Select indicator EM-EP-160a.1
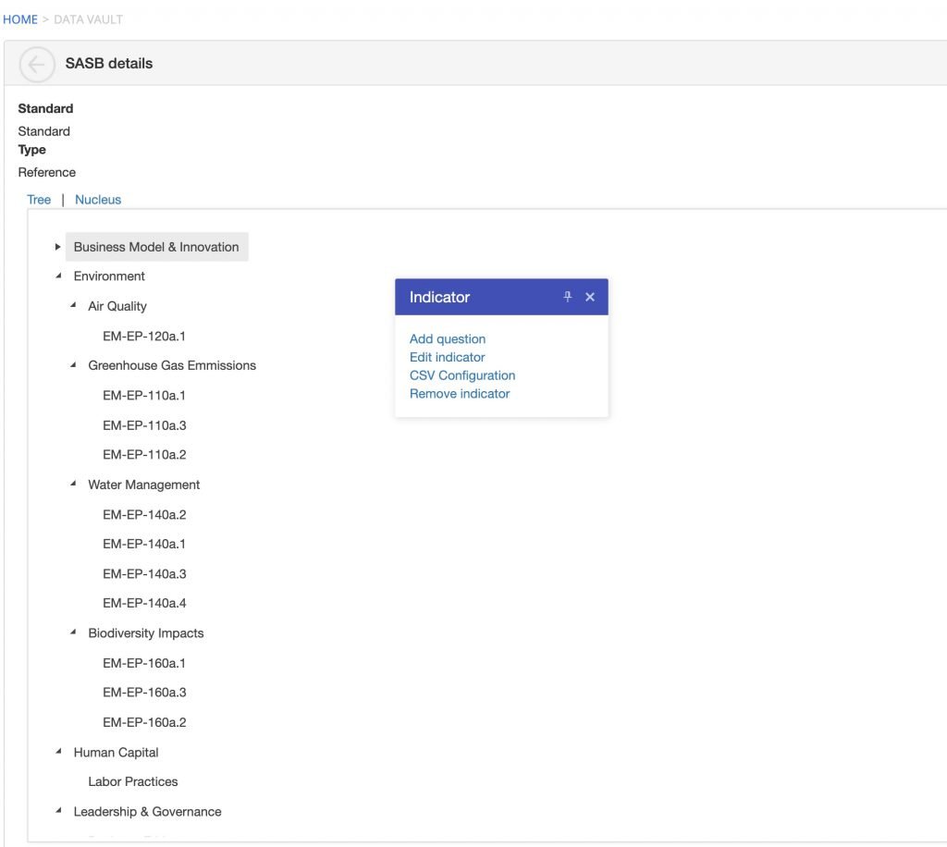The image size is (947, 847). click(x=144, y=664)
